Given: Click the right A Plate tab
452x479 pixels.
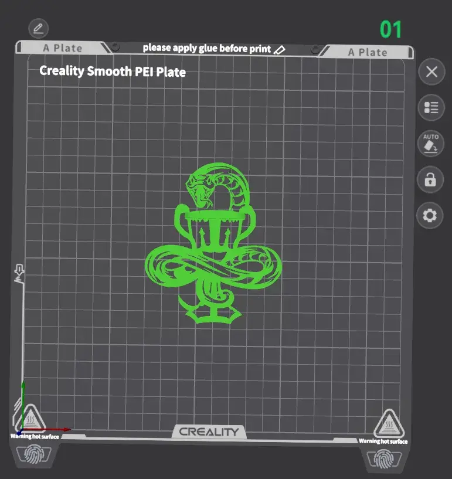Looking at the screenshot, I should [x=368, y=52].
